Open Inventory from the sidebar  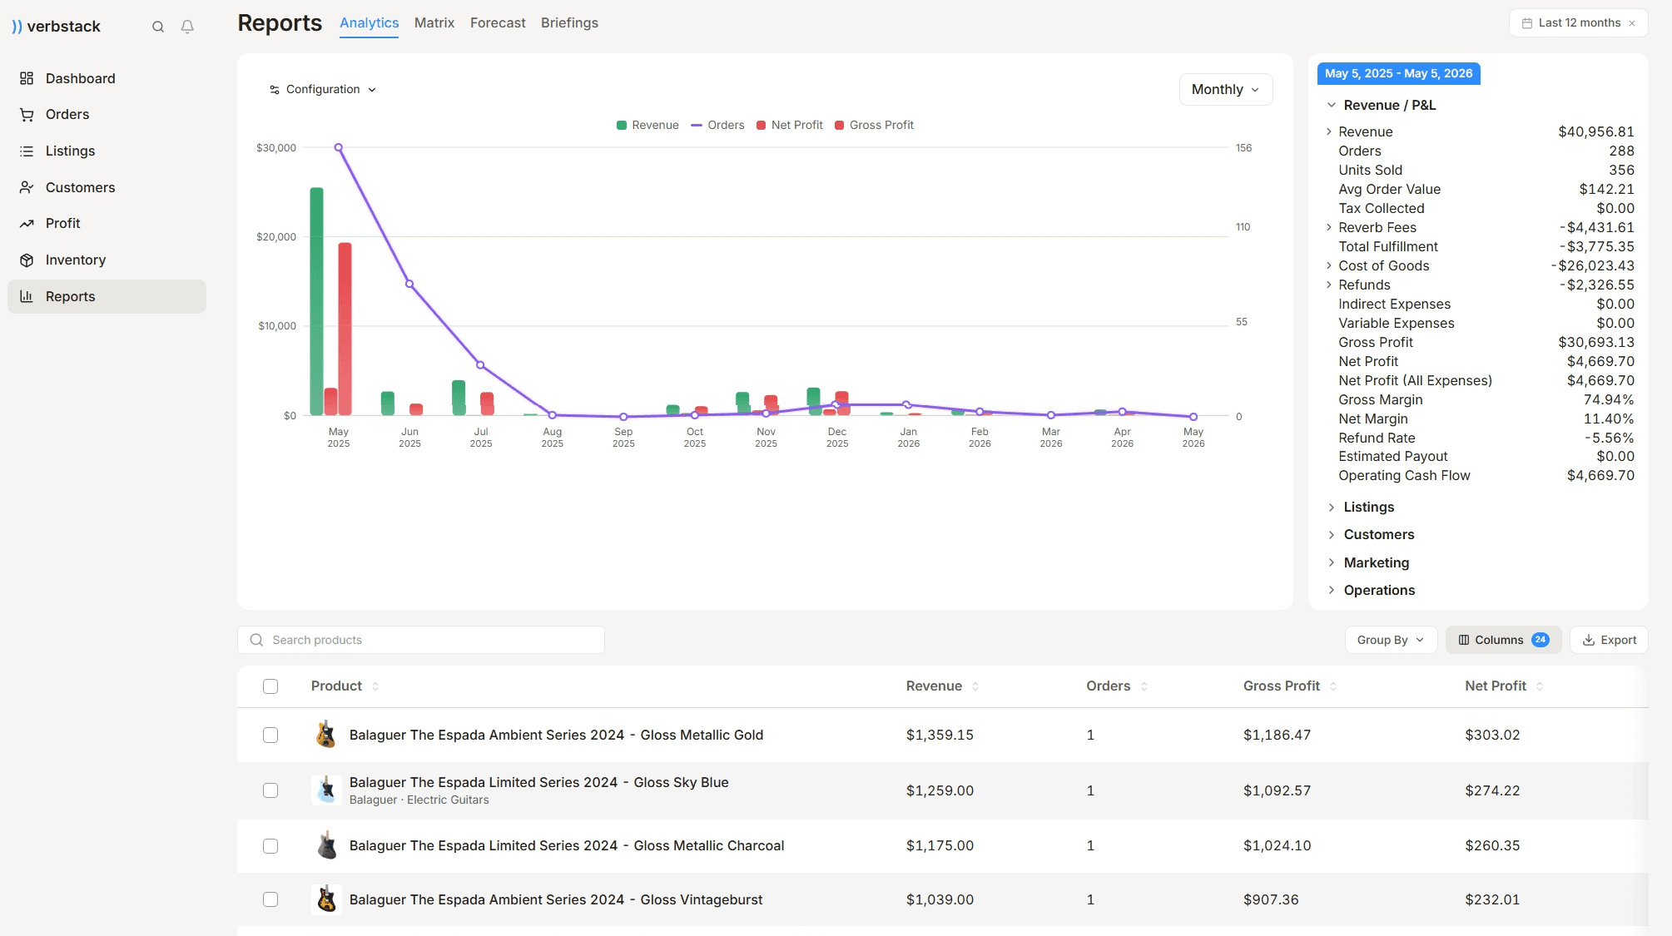[107, 260]
